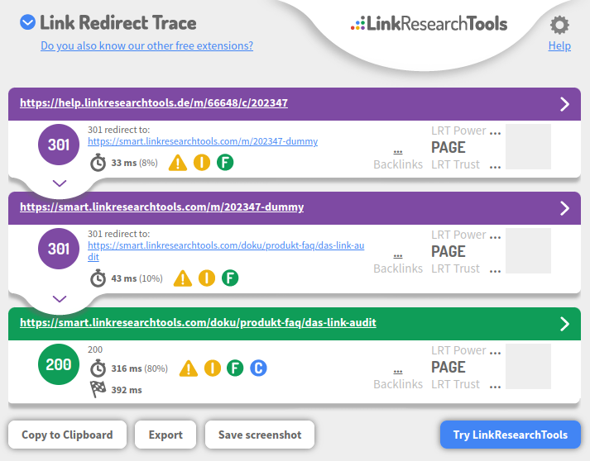Screen dimensions: 590x461
Task: Click down chevron below first 301 hop
Action: [60, 183]
